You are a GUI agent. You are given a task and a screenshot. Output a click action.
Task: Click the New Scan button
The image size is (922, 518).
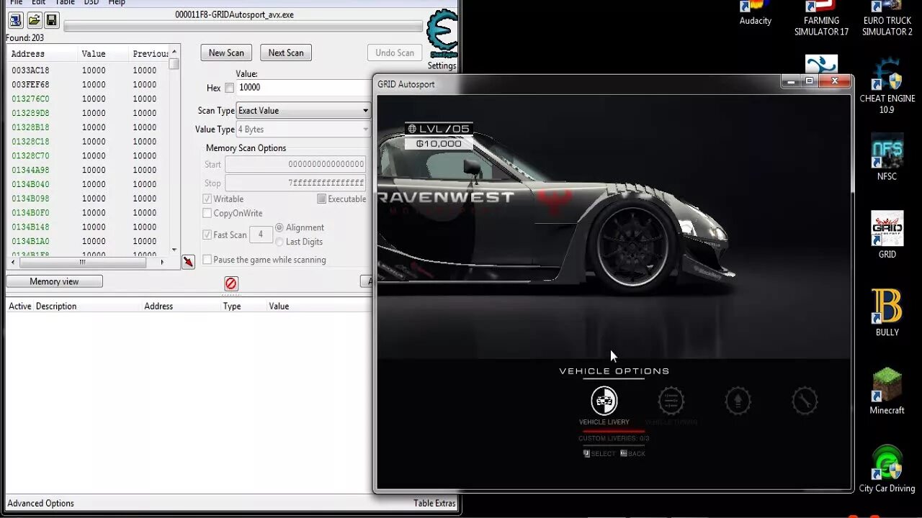(x=226, y=53)
